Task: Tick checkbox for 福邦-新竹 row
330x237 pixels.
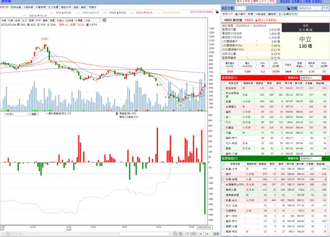Action: [223, 138]
